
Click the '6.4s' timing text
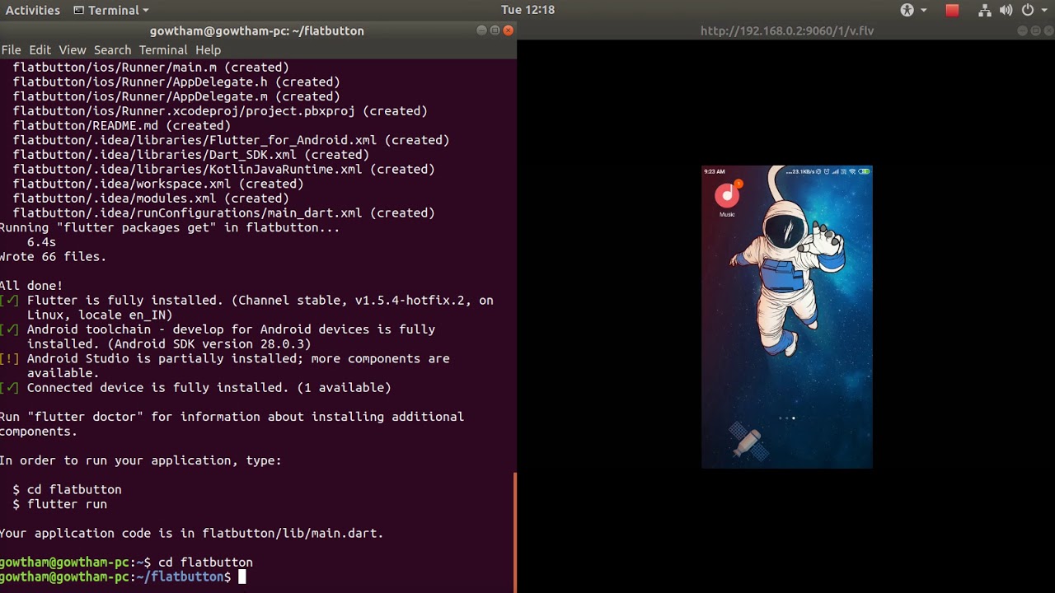tap(41, 242)
